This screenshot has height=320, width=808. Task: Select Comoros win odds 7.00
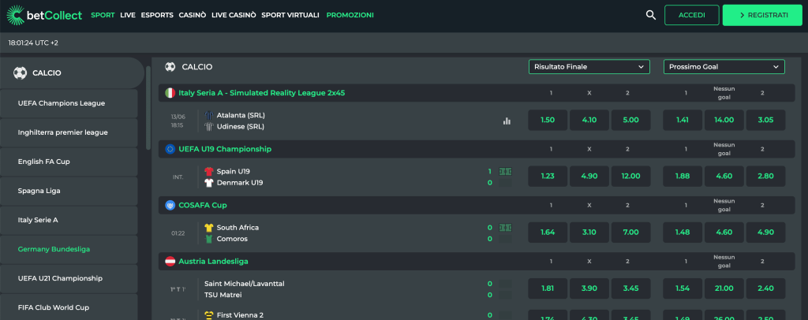tap(630, 232)
